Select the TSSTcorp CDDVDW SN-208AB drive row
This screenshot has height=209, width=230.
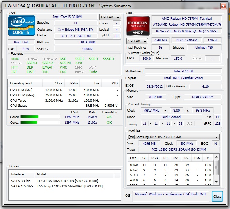(65, 186)
